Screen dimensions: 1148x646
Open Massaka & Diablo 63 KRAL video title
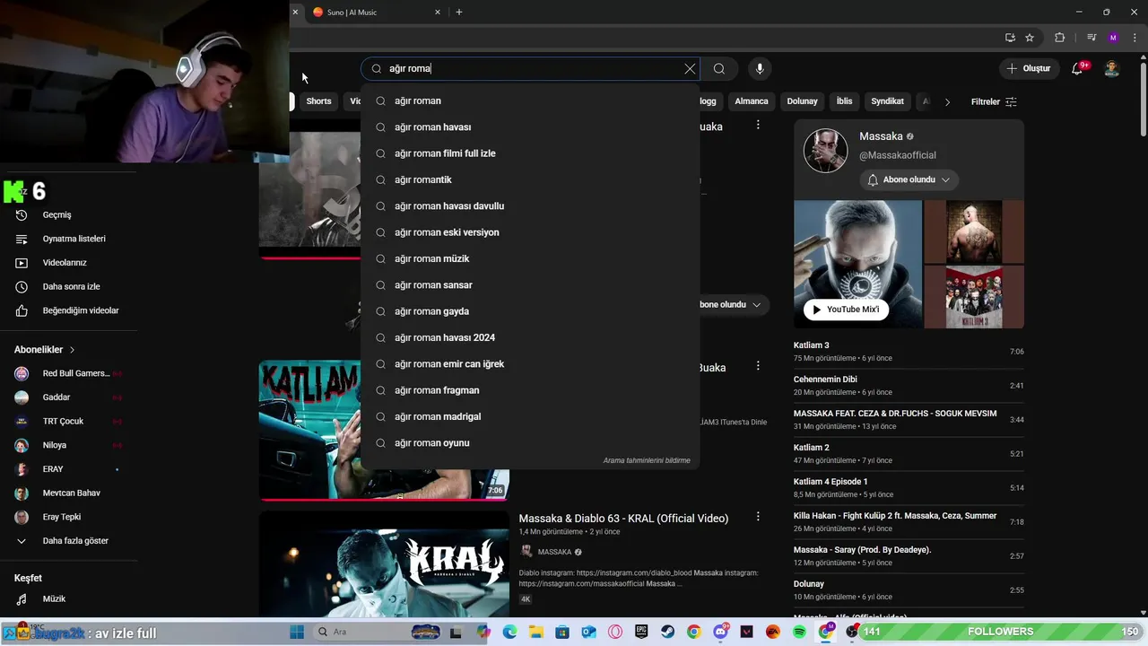point(623,519)
